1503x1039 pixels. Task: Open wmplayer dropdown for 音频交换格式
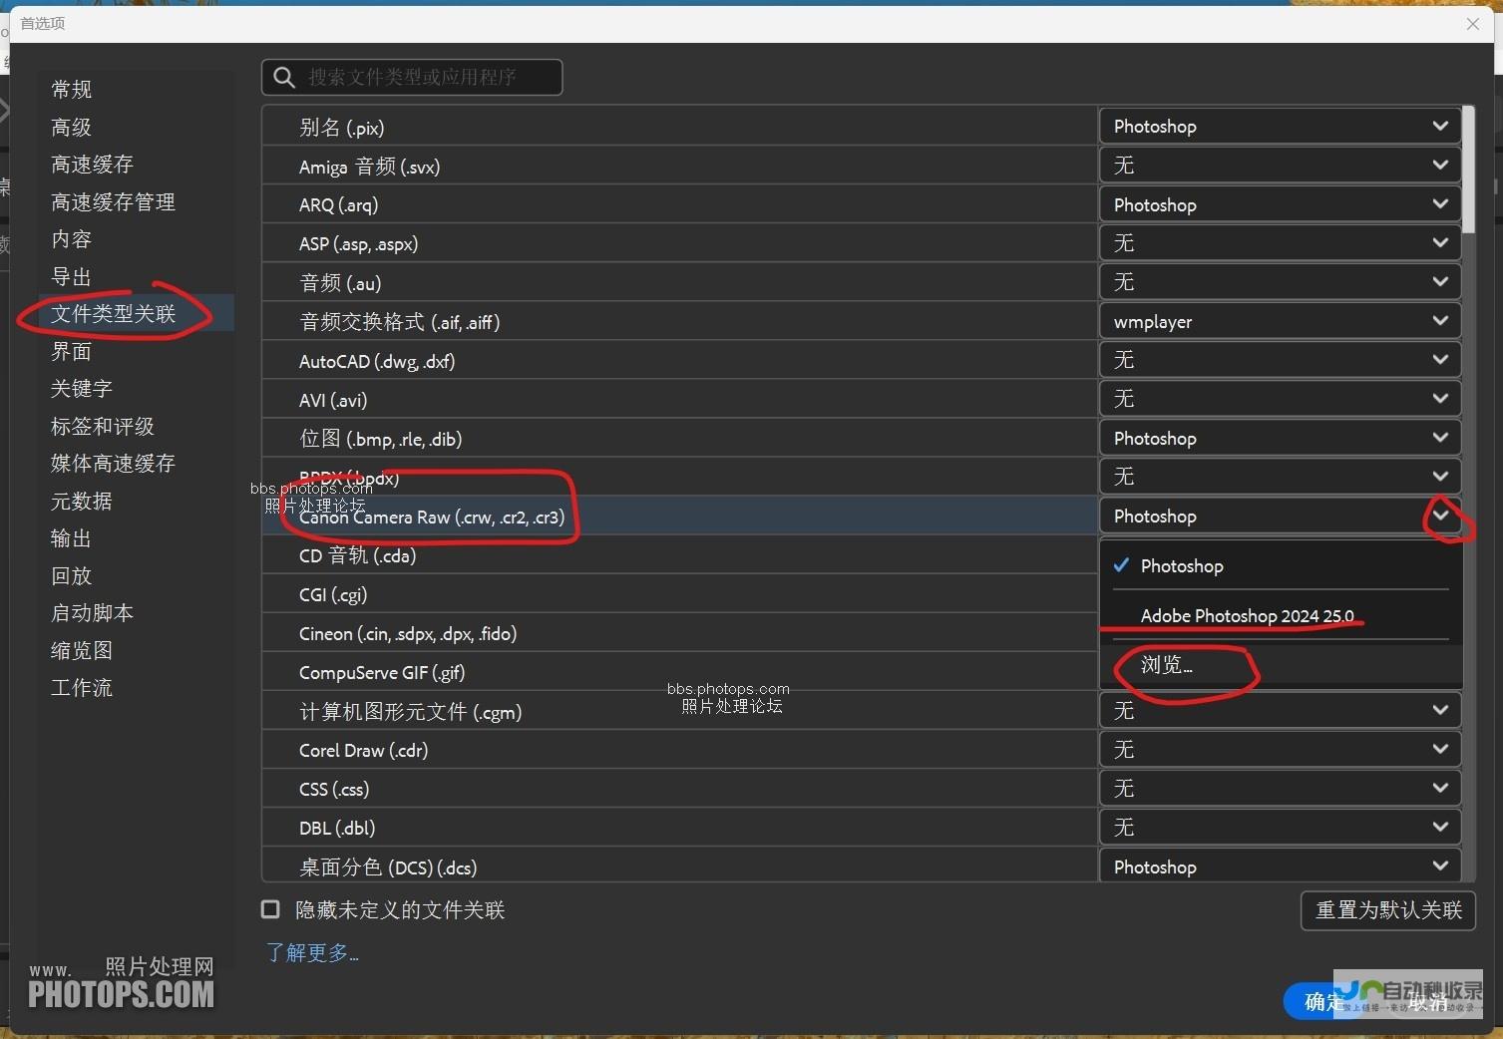1281,321
